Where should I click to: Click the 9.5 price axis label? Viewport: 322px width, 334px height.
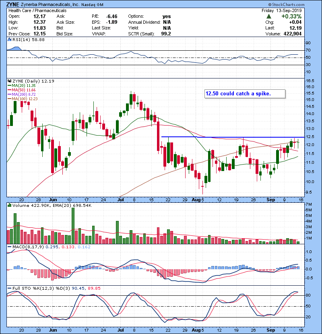click(309, 192)
